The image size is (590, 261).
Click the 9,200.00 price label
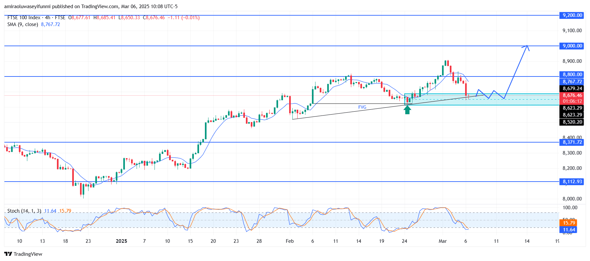tap(572, 15)
